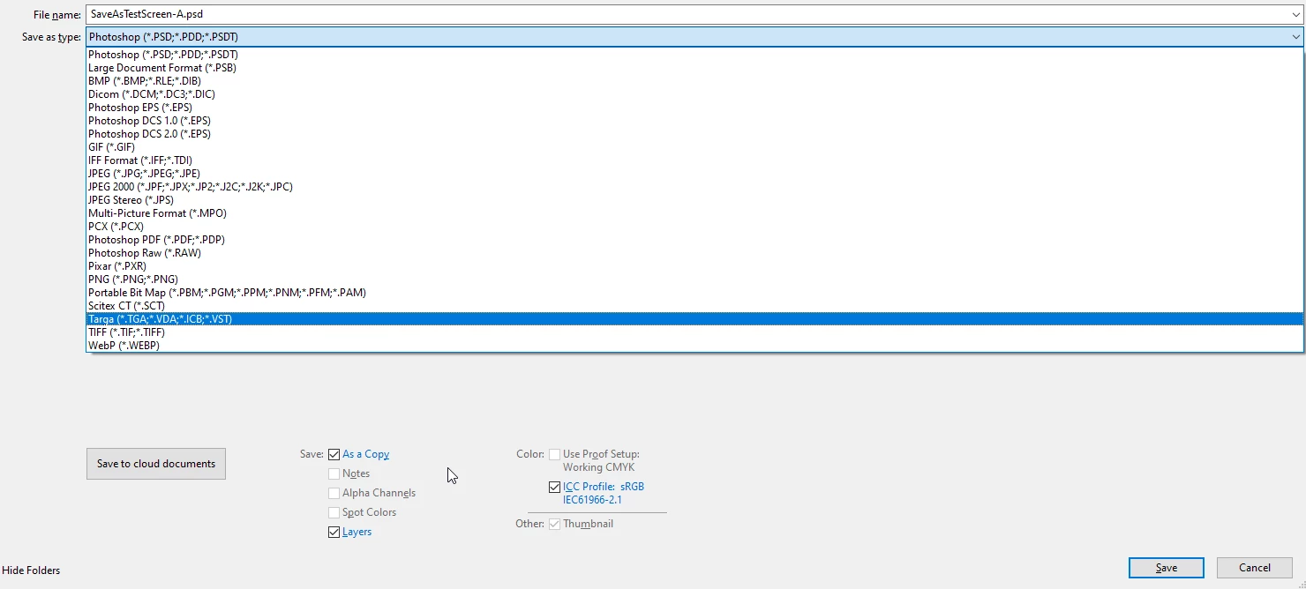1306x589 pixels.
Task: Toggle the Alpha Channels checkbox
Action: point(334,494)
